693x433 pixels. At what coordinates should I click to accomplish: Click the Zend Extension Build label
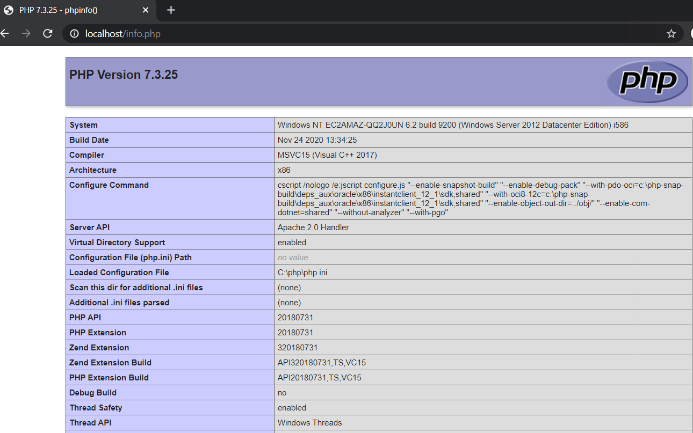tap(110, 363)
